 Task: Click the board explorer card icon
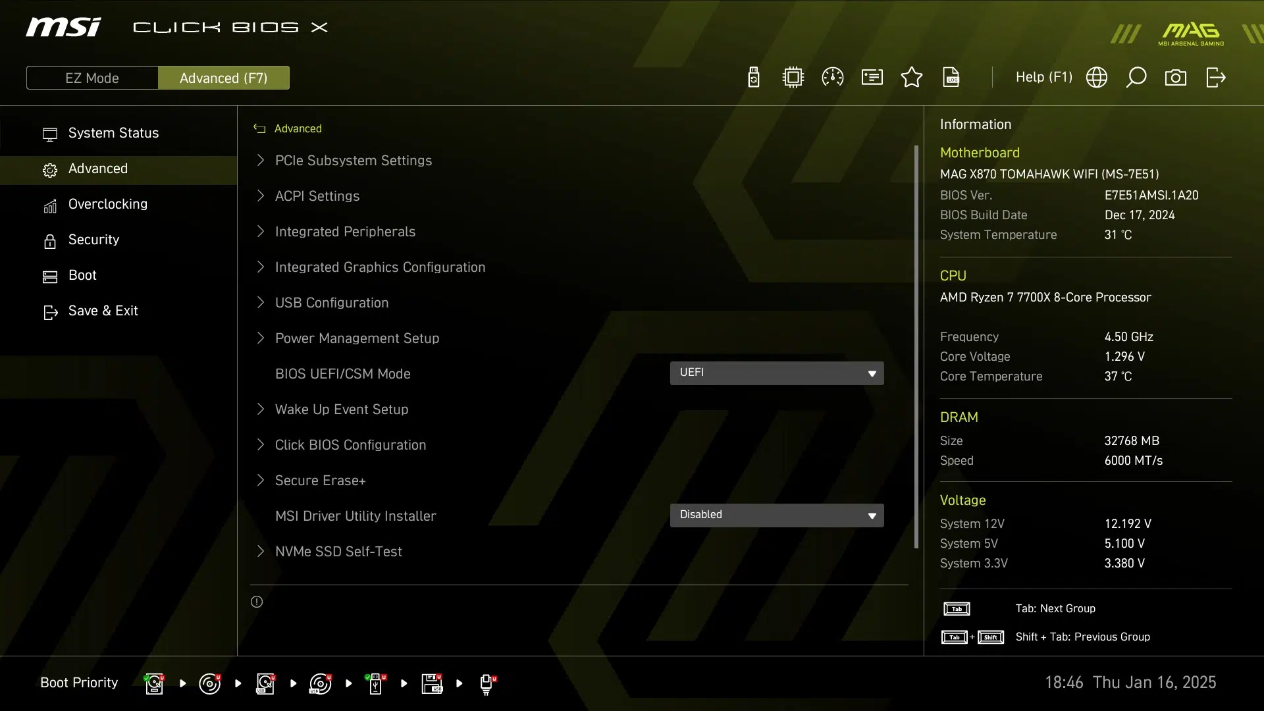[x=872, y=77]
